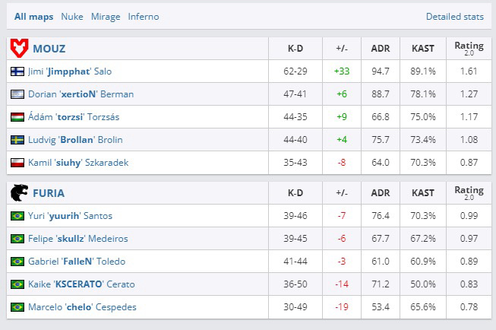Click the Poland flag beside siuhy
Image resolution: width=496 pixels, height=330 pixels.
coord(17,163)
